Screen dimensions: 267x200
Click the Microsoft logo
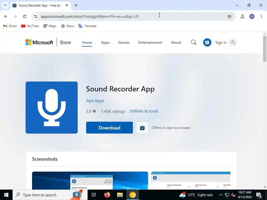(39, 42)
